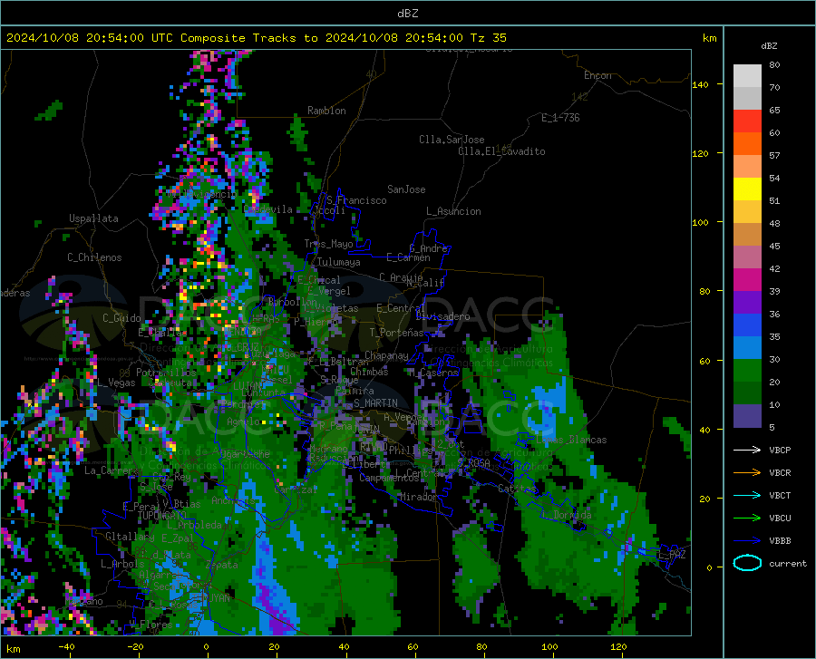This screenshot has width=816, height=659.
Task: Click the 'T_Porteñas' map label
Action: pos(396,333)
